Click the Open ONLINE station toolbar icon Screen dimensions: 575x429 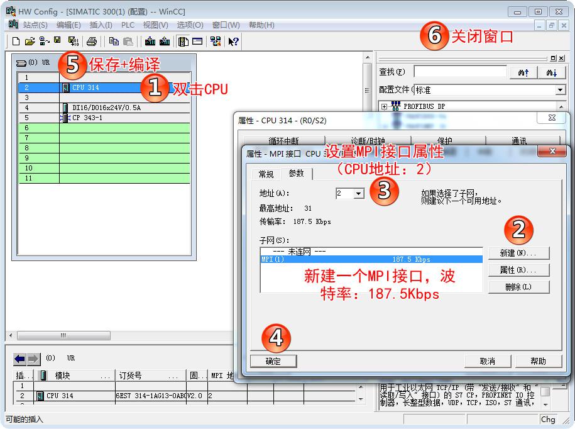pyautogui.click(x=45, y=41)
